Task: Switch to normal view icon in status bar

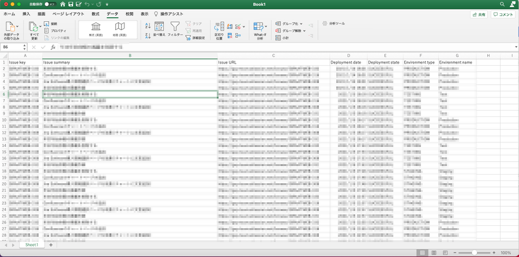Action: [422, 253]
